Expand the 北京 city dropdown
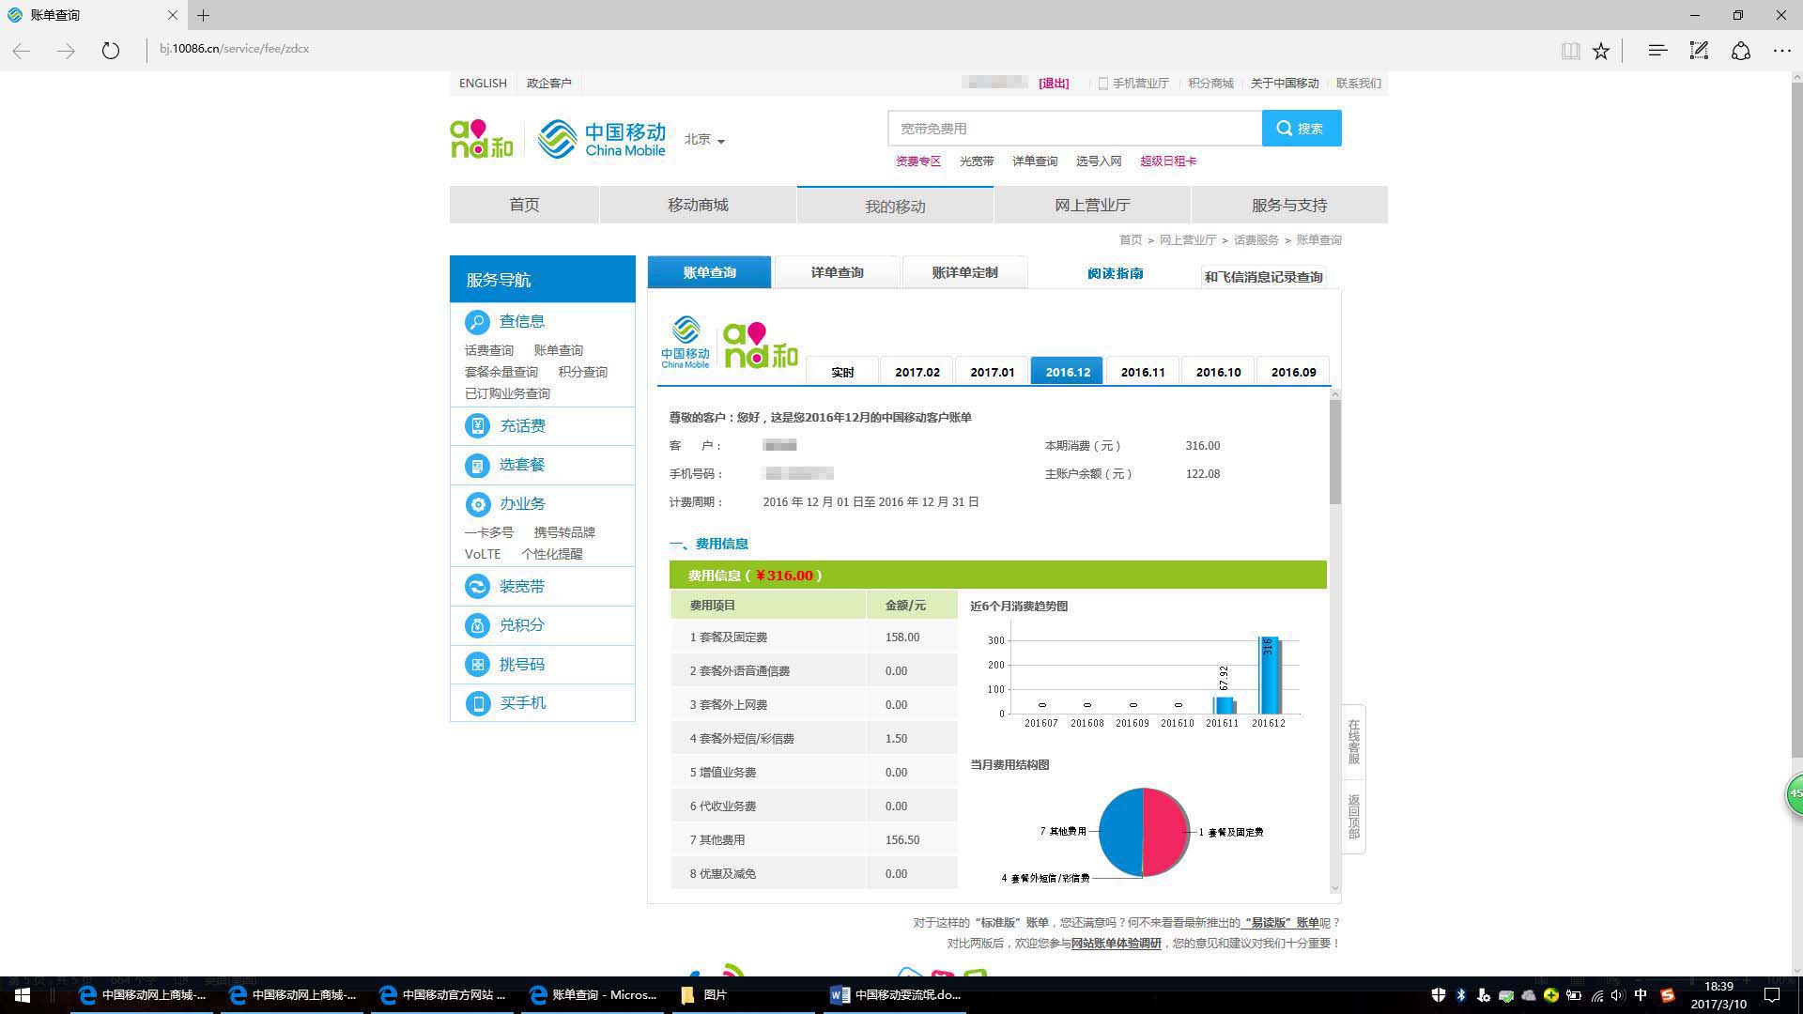This screenshot has width=1803, height=1014. [x=704, y=140]
